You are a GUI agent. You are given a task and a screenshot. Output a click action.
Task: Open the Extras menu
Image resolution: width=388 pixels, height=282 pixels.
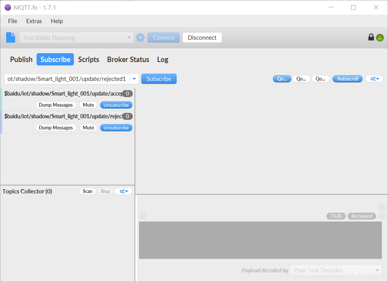pyautogui.click(x=34, y=21)
